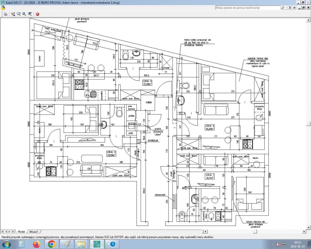311x249 pixels.
Task: Click the 'schowek' text in the plan
Action: [166, 68]
